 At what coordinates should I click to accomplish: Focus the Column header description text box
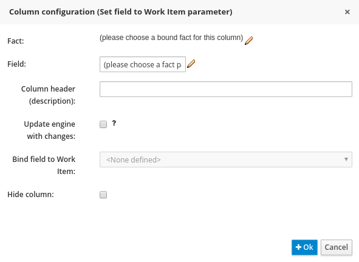(x=226, y=89)
